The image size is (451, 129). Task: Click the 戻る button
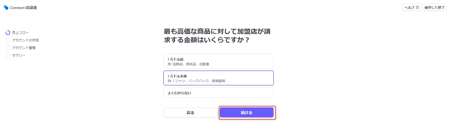[190, 113]
